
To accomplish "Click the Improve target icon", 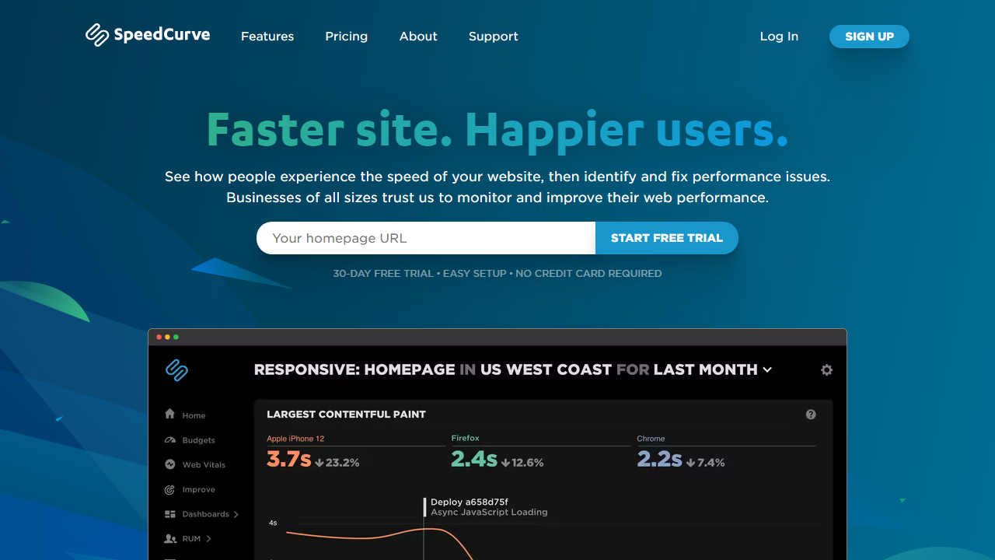I will coord(170,489).
